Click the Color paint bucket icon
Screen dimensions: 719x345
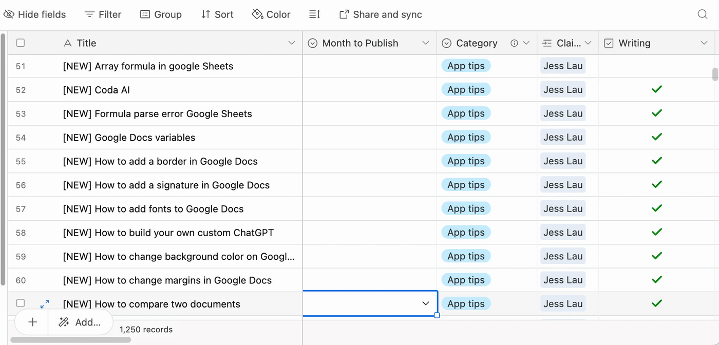click(257, 14)
